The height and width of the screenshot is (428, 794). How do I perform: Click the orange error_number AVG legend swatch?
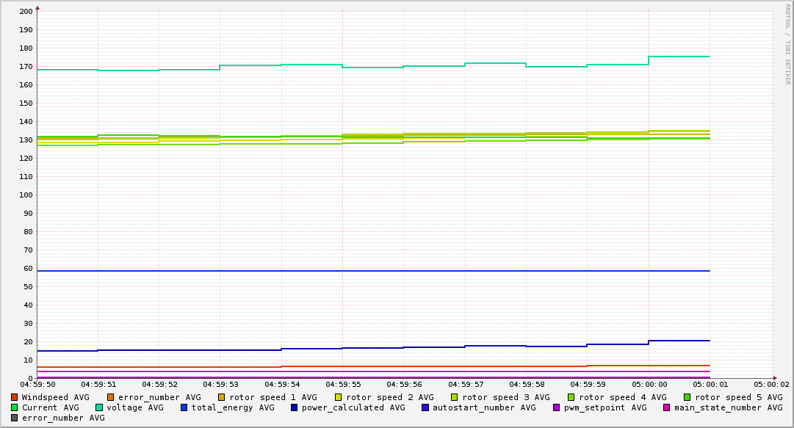tap(111, 397)
